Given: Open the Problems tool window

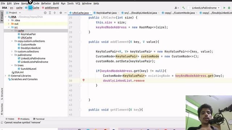Looking at the screenshot, I should tap(24, 119).
